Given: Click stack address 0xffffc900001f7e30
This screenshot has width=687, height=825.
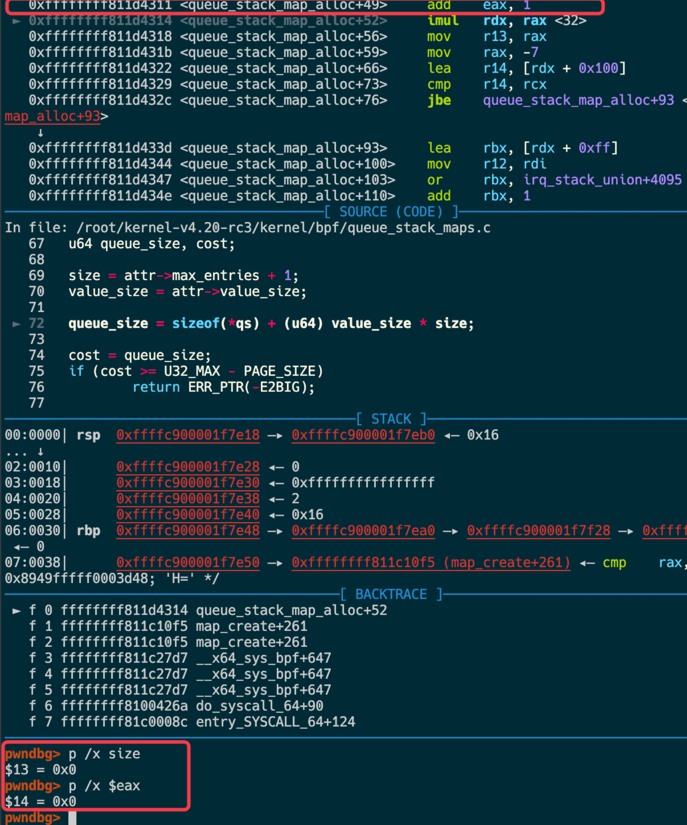Looking at the screenshot, I should (188, 483).
